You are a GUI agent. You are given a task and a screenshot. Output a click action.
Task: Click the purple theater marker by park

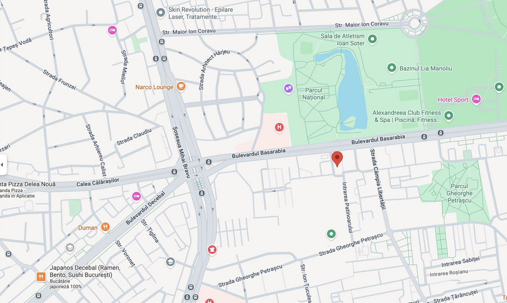pyautogui.click(x=288, y=89)
